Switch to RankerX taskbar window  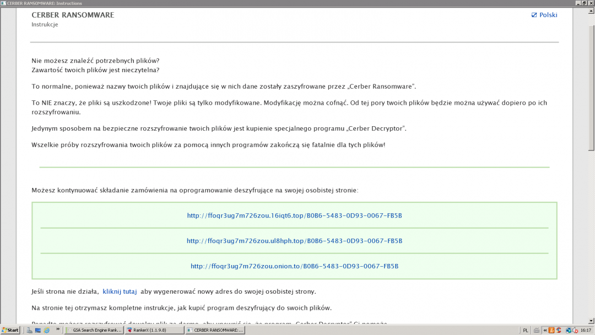tap(153, 330)
